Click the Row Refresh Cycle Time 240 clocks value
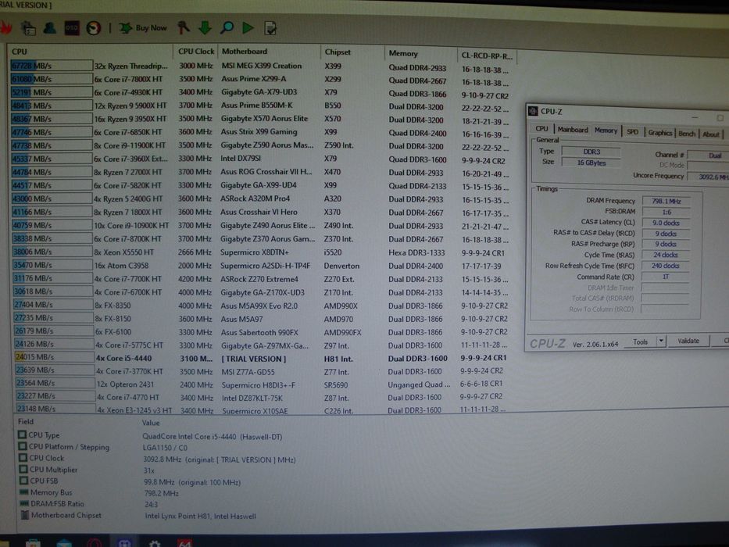The width and height of the screenshot is (729, 547). 665,266
